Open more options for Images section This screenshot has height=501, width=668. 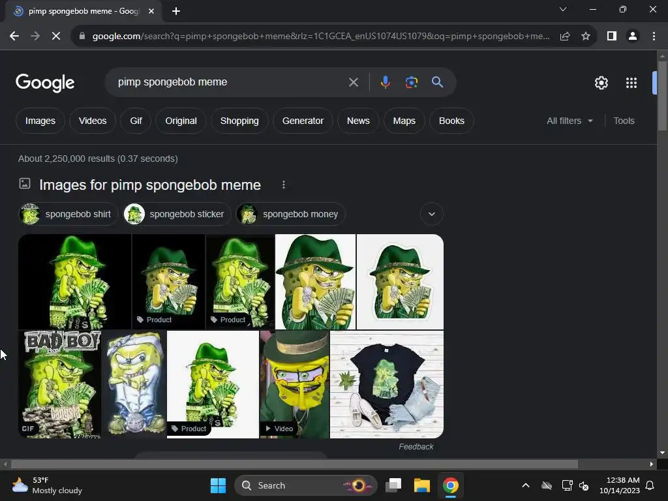(x=284, y=185)
